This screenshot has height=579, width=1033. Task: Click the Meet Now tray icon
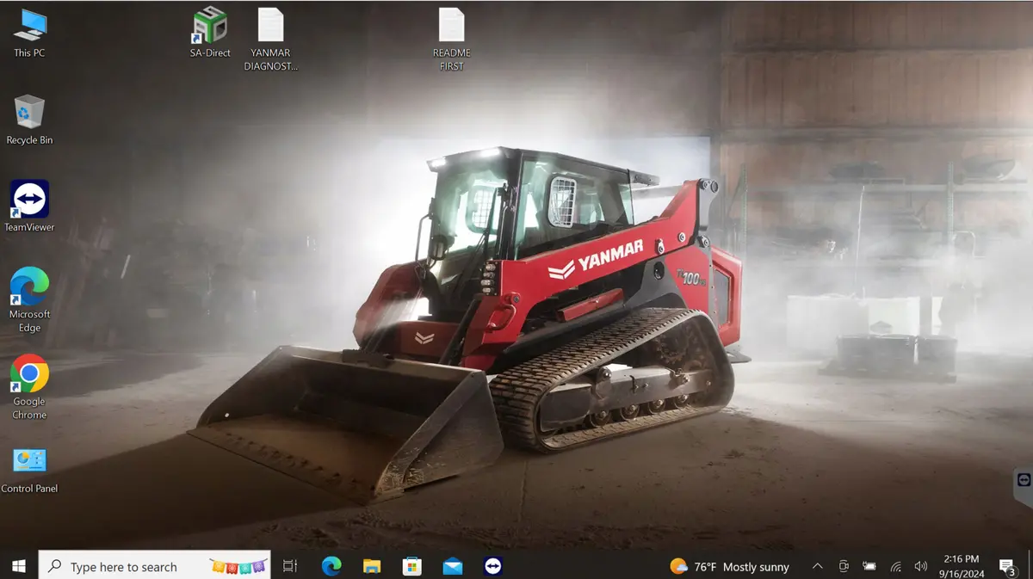point(844,566)
